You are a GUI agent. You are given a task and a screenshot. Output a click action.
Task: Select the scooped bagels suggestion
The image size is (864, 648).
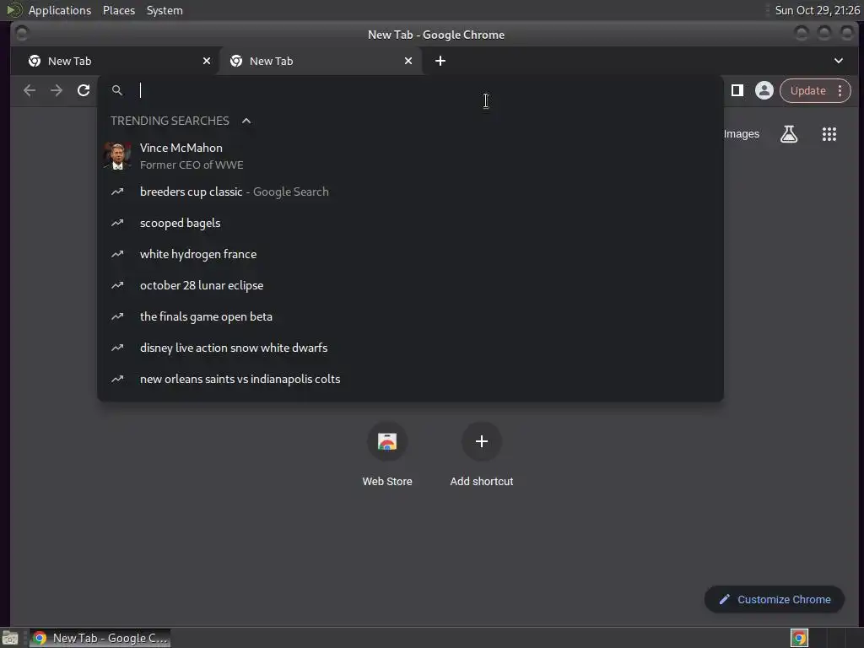pyautogui.click(x=410, y=223)
